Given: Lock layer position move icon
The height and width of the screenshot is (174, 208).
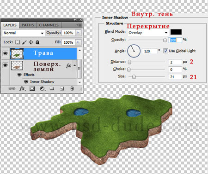Looking at the screenshot, I should tap(31, 42).
